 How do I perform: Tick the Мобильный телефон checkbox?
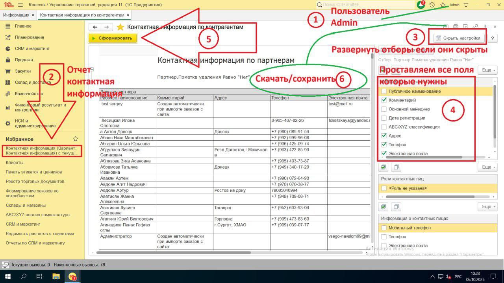[x=384, y=228]
